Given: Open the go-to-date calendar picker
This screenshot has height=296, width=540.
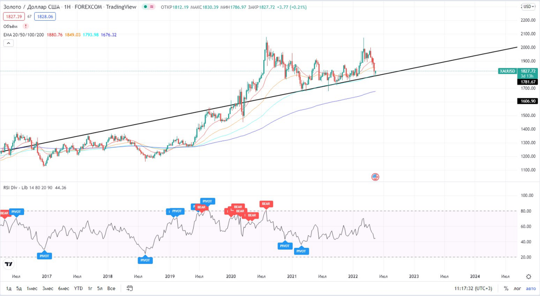Looking at the screenshot, I should 130,288.
